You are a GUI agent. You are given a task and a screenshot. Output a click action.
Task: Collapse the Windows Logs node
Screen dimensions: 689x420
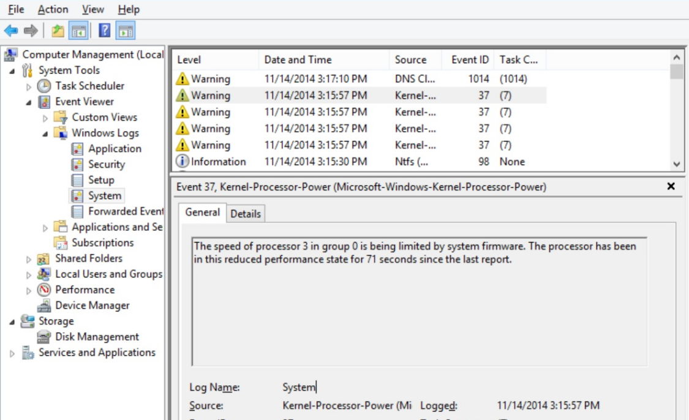click(45, 134)
